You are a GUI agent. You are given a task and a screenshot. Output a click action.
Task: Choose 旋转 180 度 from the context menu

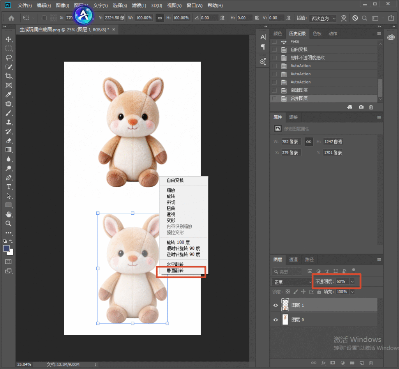coord(184,242)
